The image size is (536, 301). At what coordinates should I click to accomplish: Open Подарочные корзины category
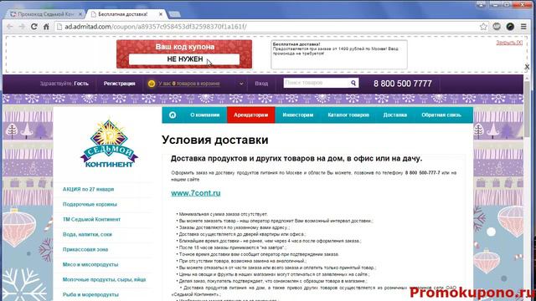point(90,204)
